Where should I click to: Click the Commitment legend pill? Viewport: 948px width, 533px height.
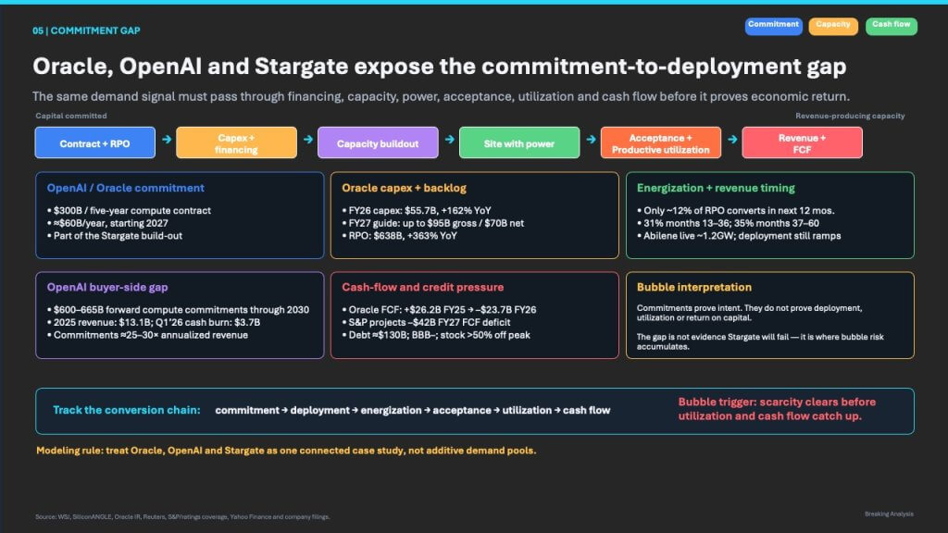773,26
